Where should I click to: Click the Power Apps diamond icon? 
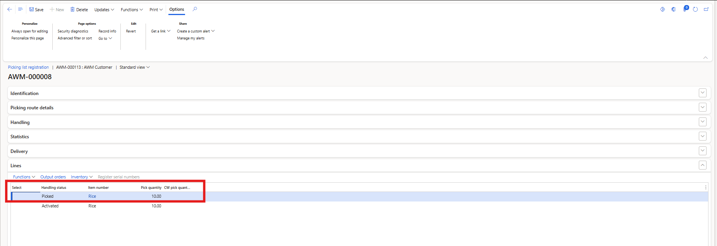click(662, 9)
